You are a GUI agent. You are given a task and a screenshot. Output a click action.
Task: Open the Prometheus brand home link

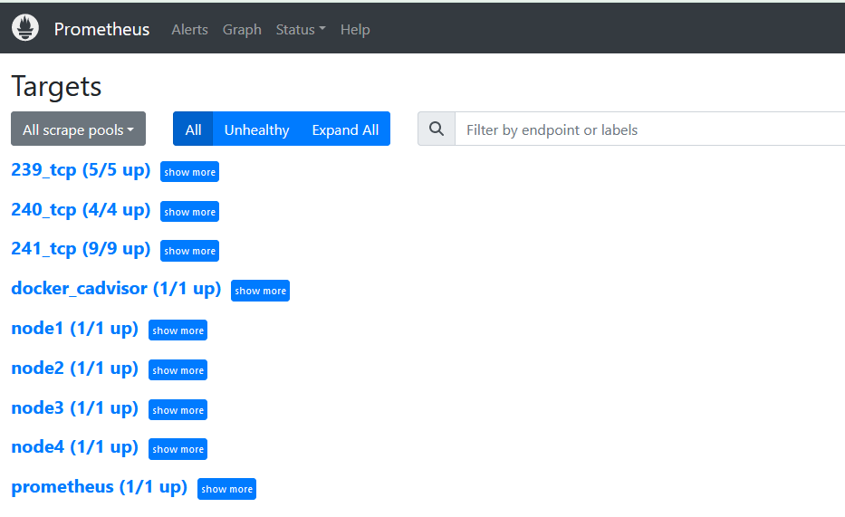pyautogui.click(x=101, y=29)
